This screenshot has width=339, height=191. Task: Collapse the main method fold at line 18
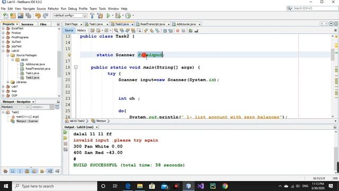[x=76, y=67]
